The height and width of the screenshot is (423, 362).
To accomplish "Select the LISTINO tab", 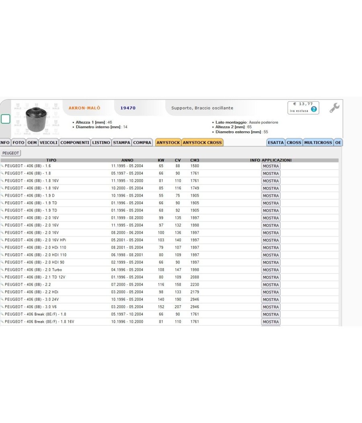I will [101, 143].
